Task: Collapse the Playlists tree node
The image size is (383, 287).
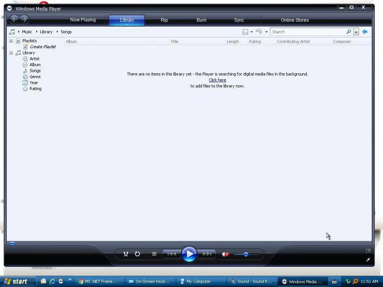Action: pyautogui.click(x=11, y=41)
